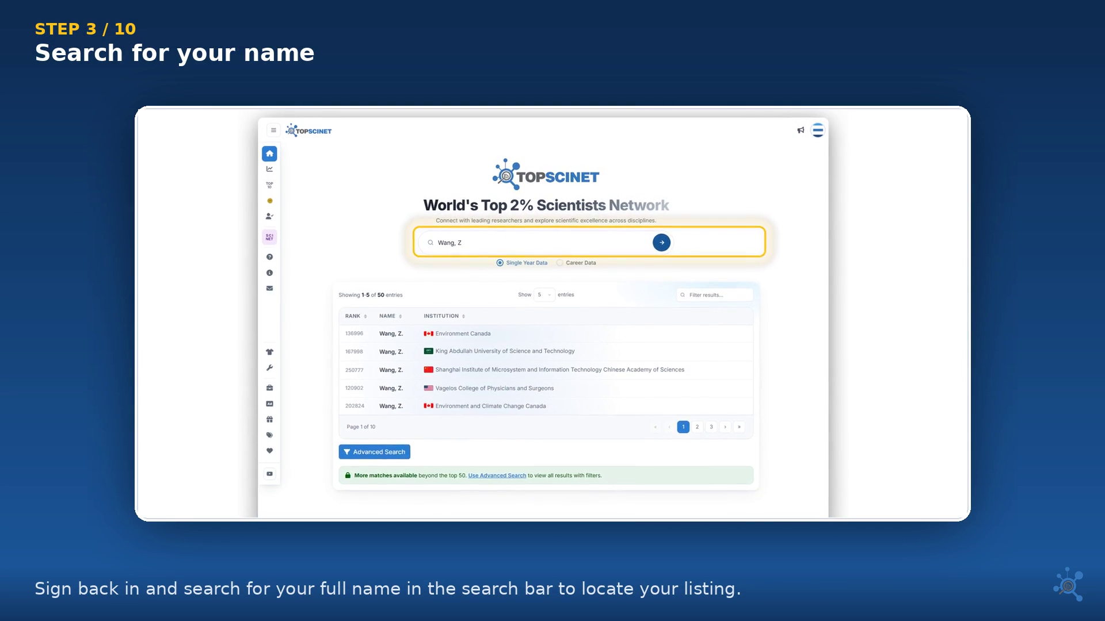Open the briefcase sidebar icon
This screenshot has height=621, width=1105.
coord(269,388)
